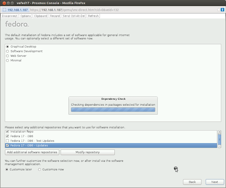The width and height of the screenshot is (226, 188).
Task: Open the Options menu of the console
Action: tap(25, 16)
